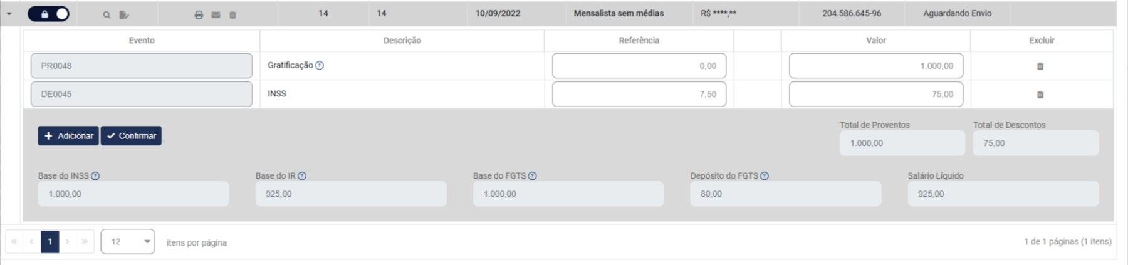Show help for Base do INSS
The width and height of the screenshot is (1128, 265).
click(95, 176)
